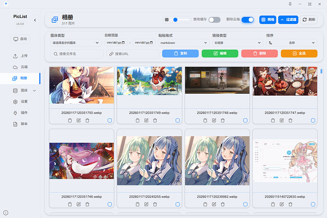Turn off the 删除云端 switch
The width and height of the screenshot is (327, 218).
click(248, 20)
